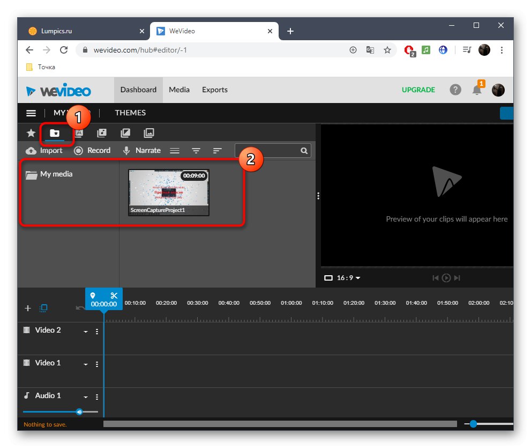Toggle the media sort order control
The image size is (531, 448).
click(x=217, y=150)
